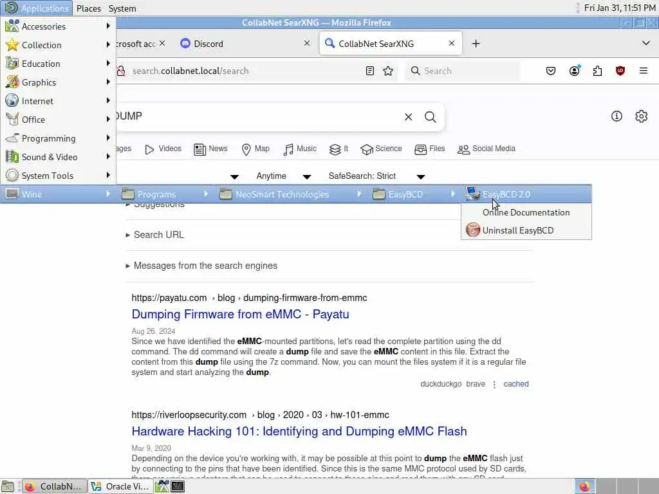The image size is (659, 494).
Task: List all tabs dropdown arrow
Action: point(646,43)
